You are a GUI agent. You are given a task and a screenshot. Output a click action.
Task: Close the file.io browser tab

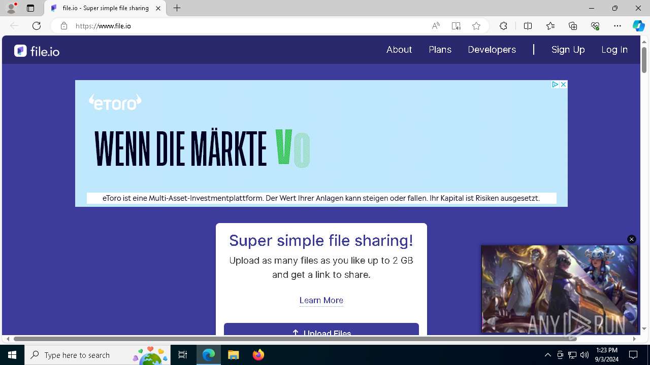pyautogui.click(x=158, y=8)
